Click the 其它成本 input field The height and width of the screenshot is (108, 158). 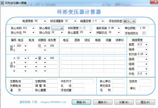point(118,85)
